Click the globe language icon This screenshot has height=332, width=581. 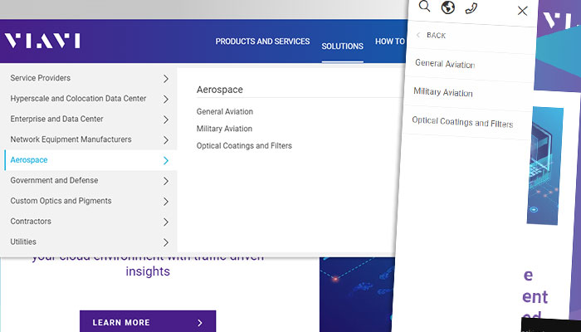pyautogui.click(x=448, y=7)
